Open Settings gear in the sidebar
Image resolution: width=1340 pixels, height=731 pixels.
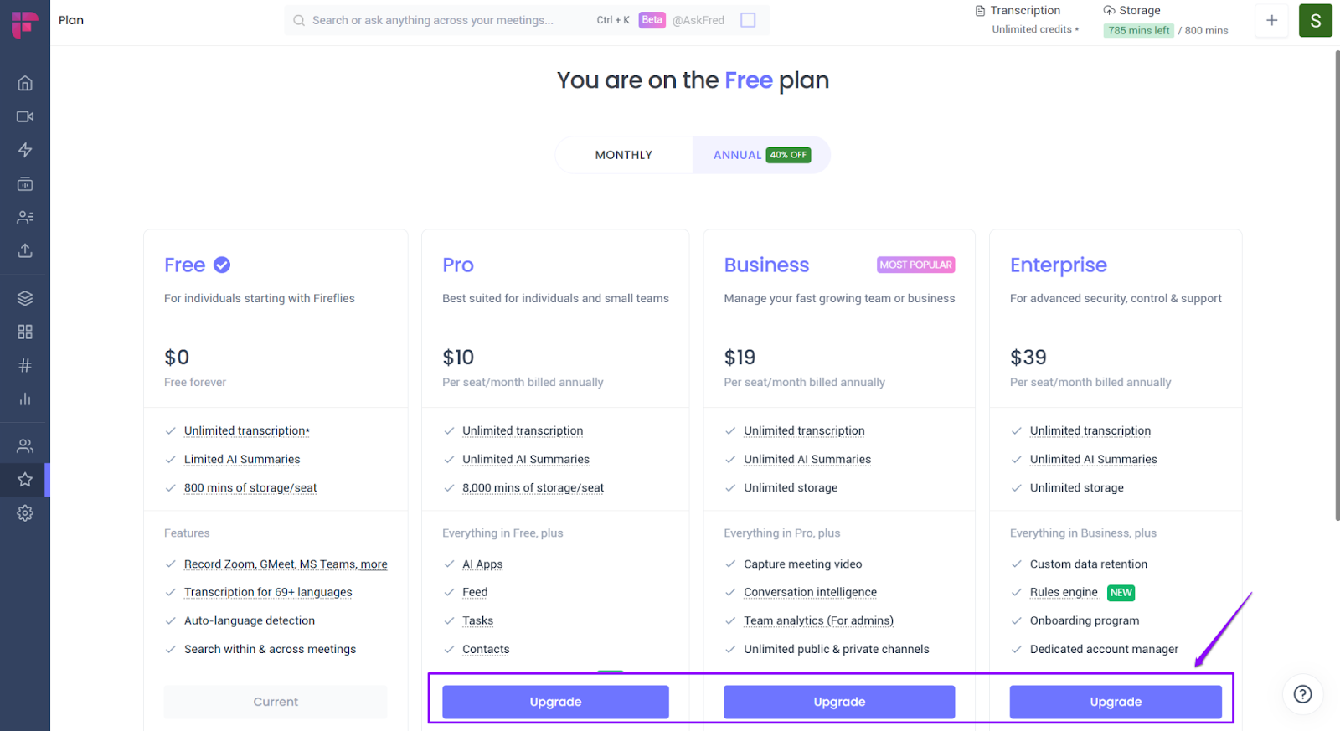tap(25, 512)
